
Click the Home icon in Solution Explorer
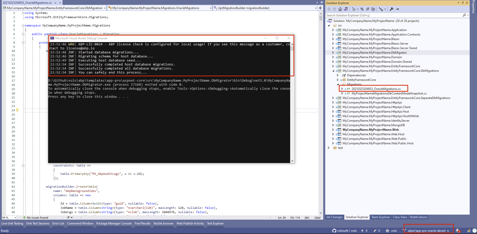tap(340, 9)
